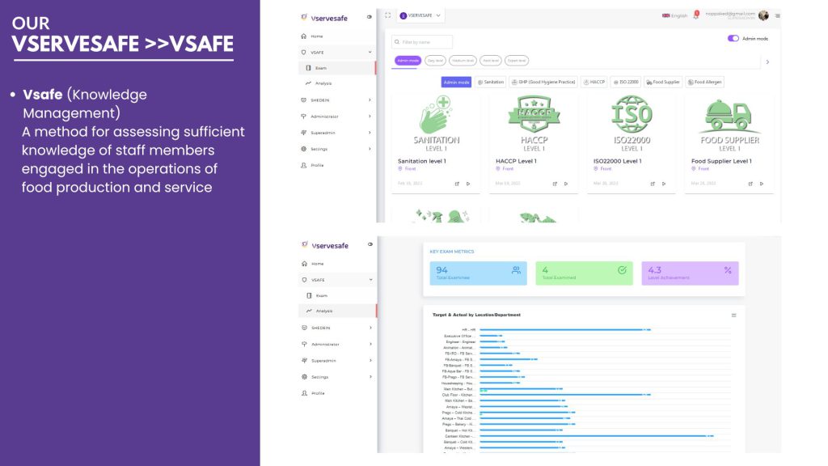Click the Analysis line-chart icon in upper sidebar
The image size is (828, 466).
308,83
